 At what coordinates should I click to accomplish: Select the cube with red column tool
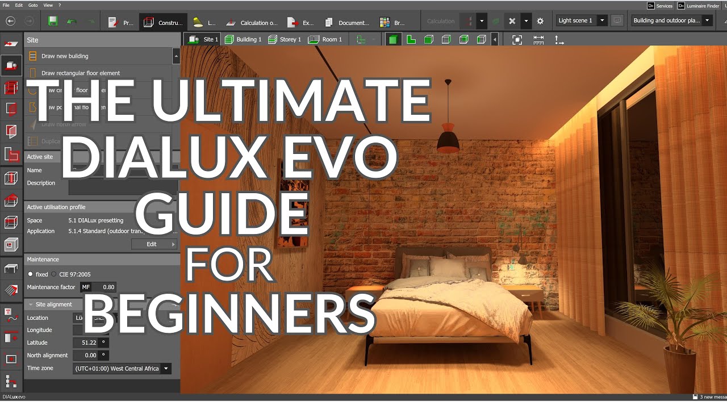[x=11, y=178]
